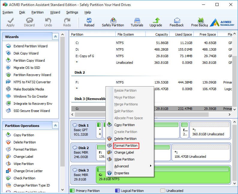Image resolution: width=238 pixels, height=194 pixels.
Task: Open the Wizard menu
Action: 55,12
